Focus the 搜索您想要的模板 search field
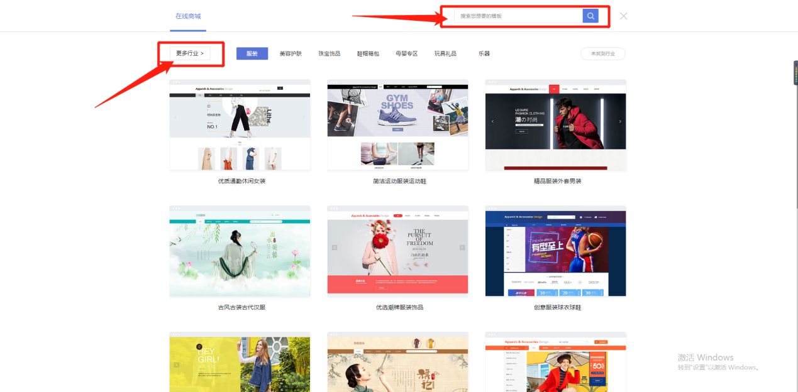798x392 pixels. (x=519, y=16)
